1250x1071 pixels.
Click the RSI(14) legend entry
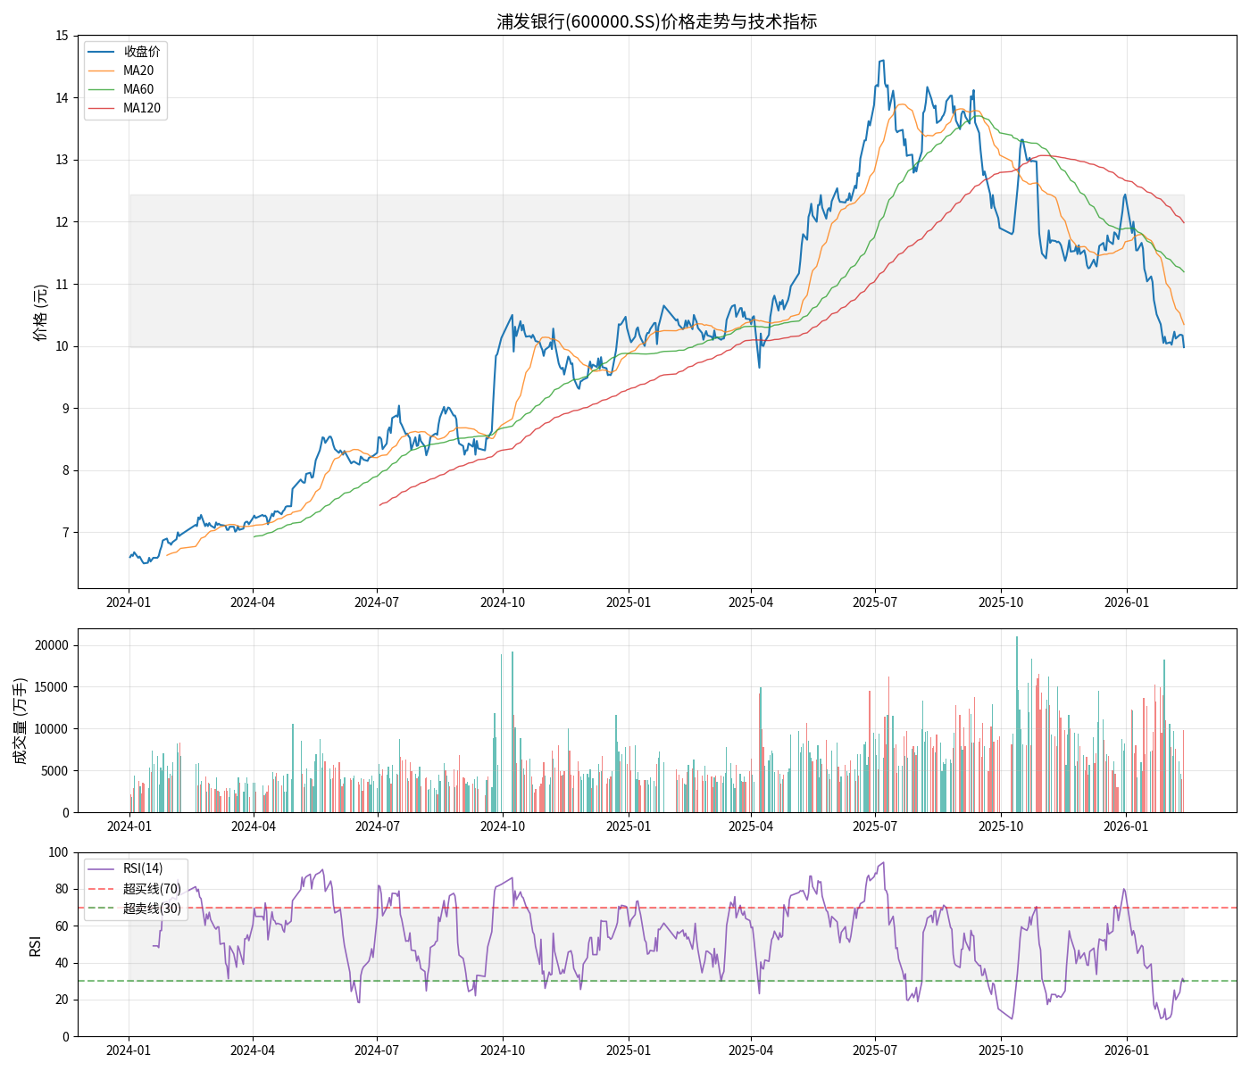[x=142, y=868]
